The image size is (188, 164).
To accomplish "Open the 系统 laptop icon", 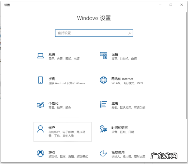I will (x=40, y=56).
